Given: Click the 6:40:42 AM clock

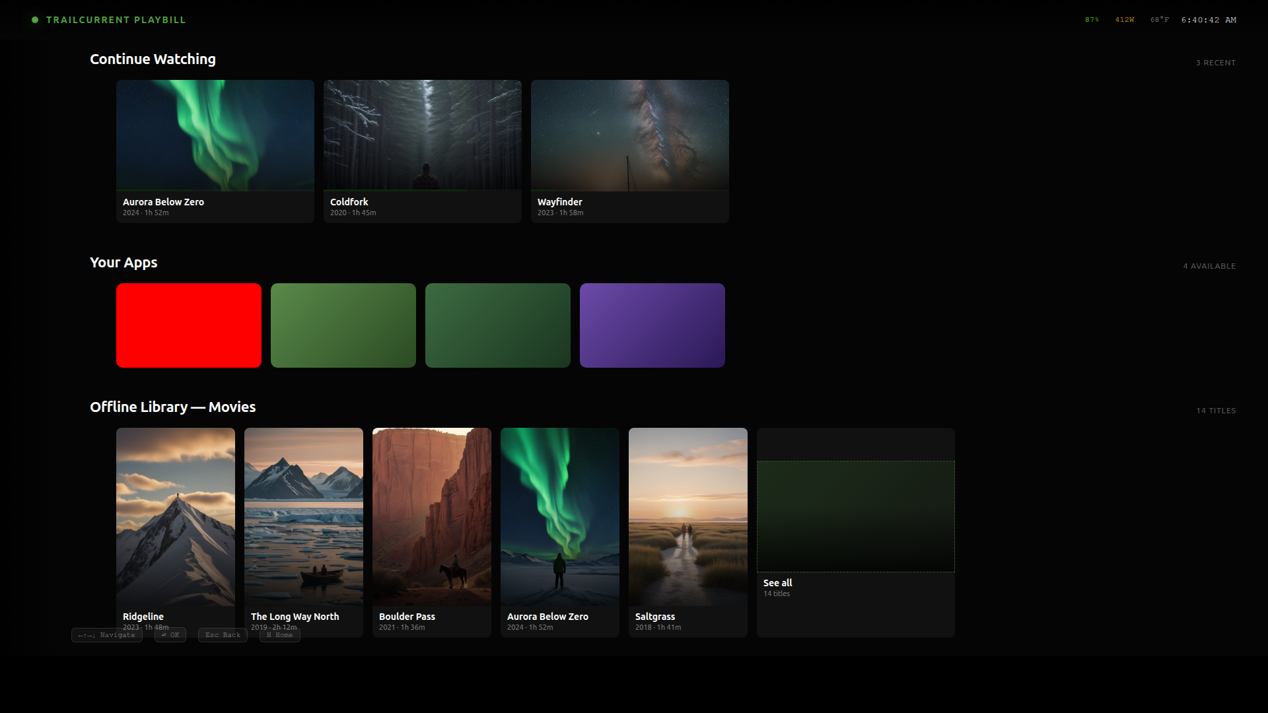Looking at the screenshot, I should coord(1209,20).
